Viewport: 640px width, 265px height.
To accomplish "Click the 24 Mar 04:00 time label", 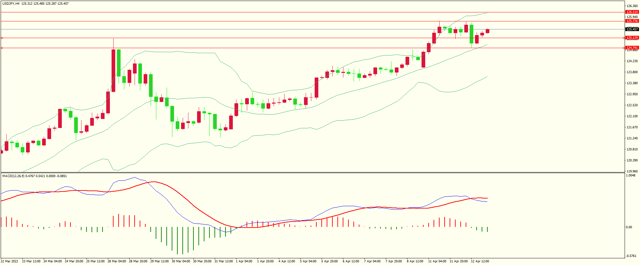I will 52,261.
